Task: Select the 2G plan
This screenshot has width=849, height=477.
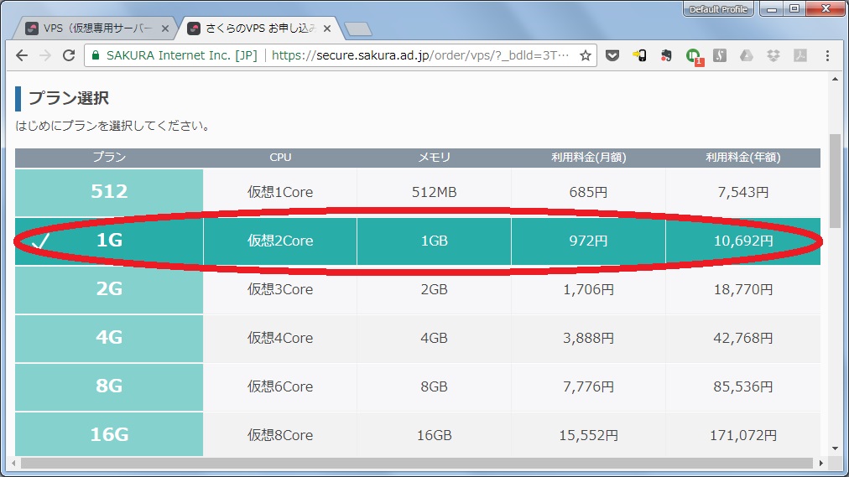Action: point(109,289)
